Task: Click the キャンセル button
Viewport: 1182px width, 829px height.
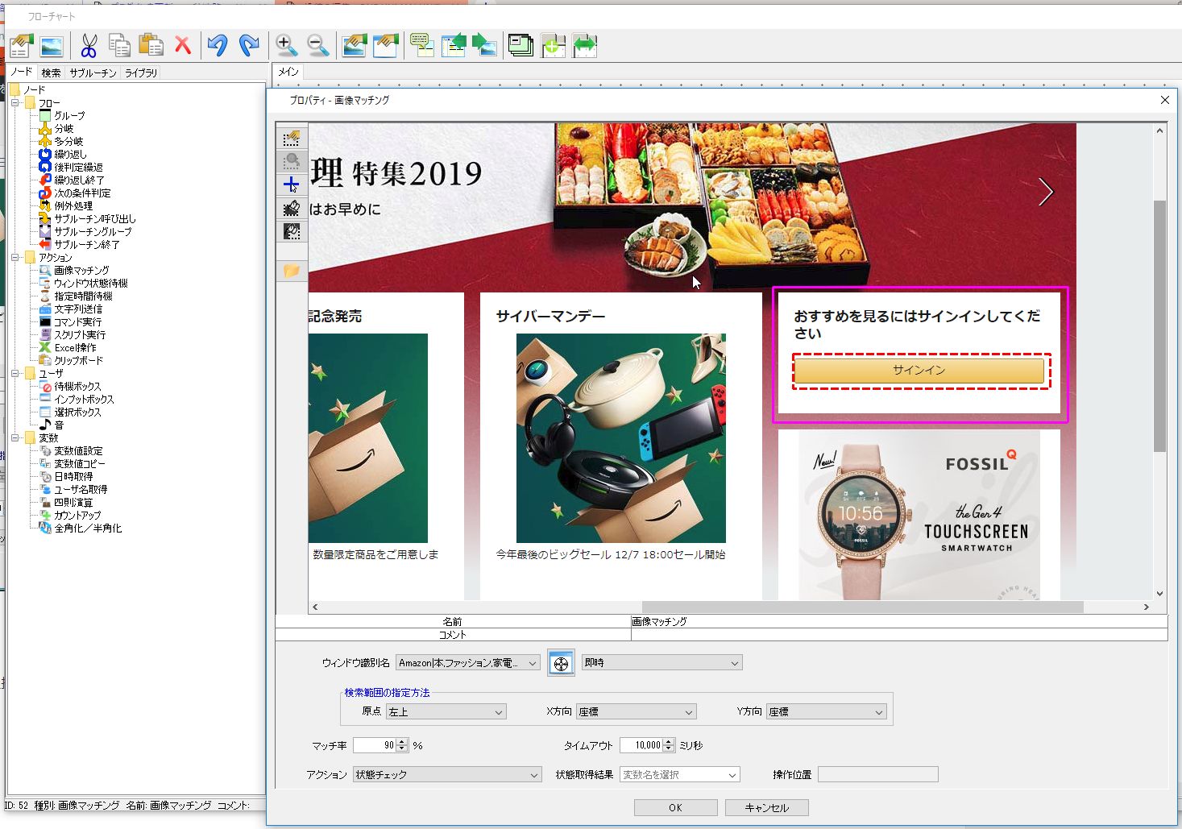Action: click(766, 808)
